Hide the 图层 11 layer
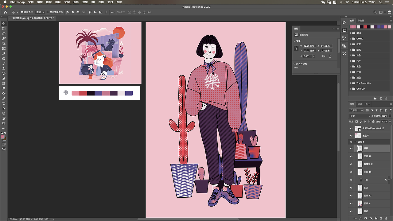 click(x=351, y=156)
